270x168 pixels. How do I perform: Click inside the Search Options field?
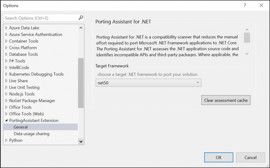pyautogui.click(x=40, y=17)
